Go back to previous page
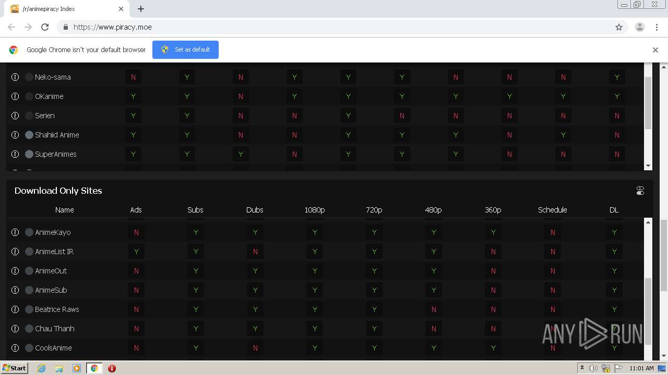This screenshot has width=668, height=375. [x=11, y=27]
